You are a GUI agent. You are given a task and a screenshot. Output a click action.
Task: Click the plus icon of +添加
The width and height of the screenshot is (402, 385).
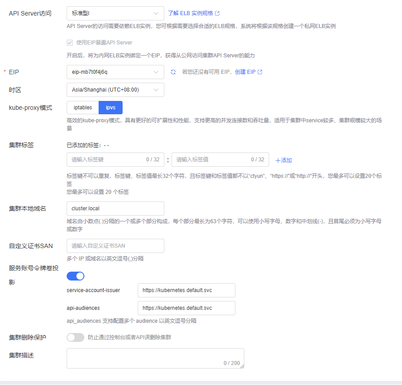(278, 160)
